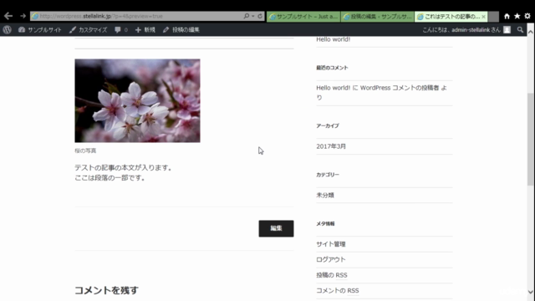
Task: Open カスタマイズ in the admin bar
Action: (x=88, y=30)
